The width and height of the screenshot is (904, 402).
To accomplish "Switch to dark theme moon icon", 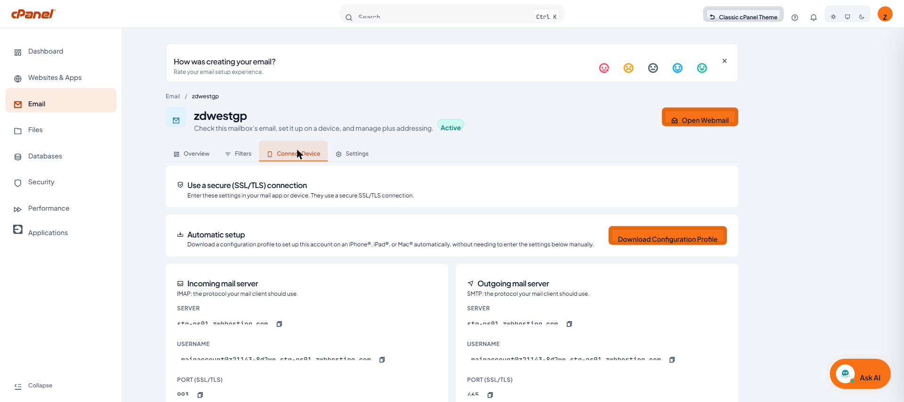I will click(x=862, y=17).
